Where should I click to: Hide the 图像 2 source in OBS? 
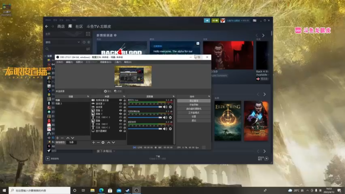click(120, 114)
